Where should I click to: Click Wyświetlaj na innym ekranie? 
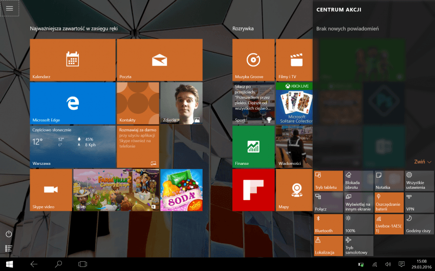pyautogui.click(x=359, y=203)
